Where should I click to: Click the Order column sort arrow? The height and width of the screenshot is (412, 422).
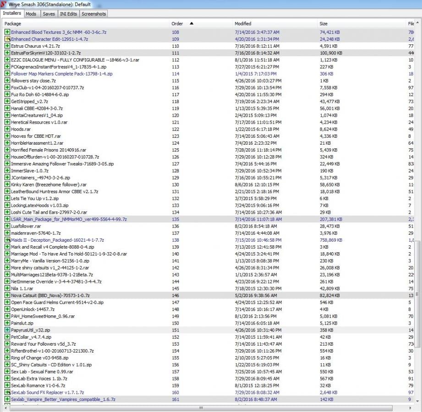(x=192, y=23)
